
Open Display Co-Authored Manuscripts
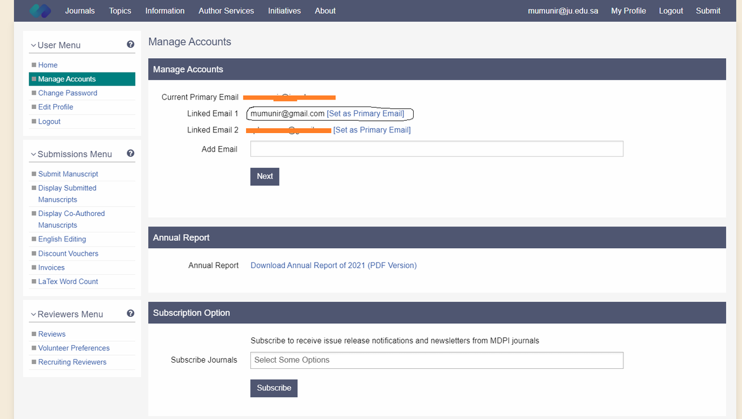click(72, 219)
